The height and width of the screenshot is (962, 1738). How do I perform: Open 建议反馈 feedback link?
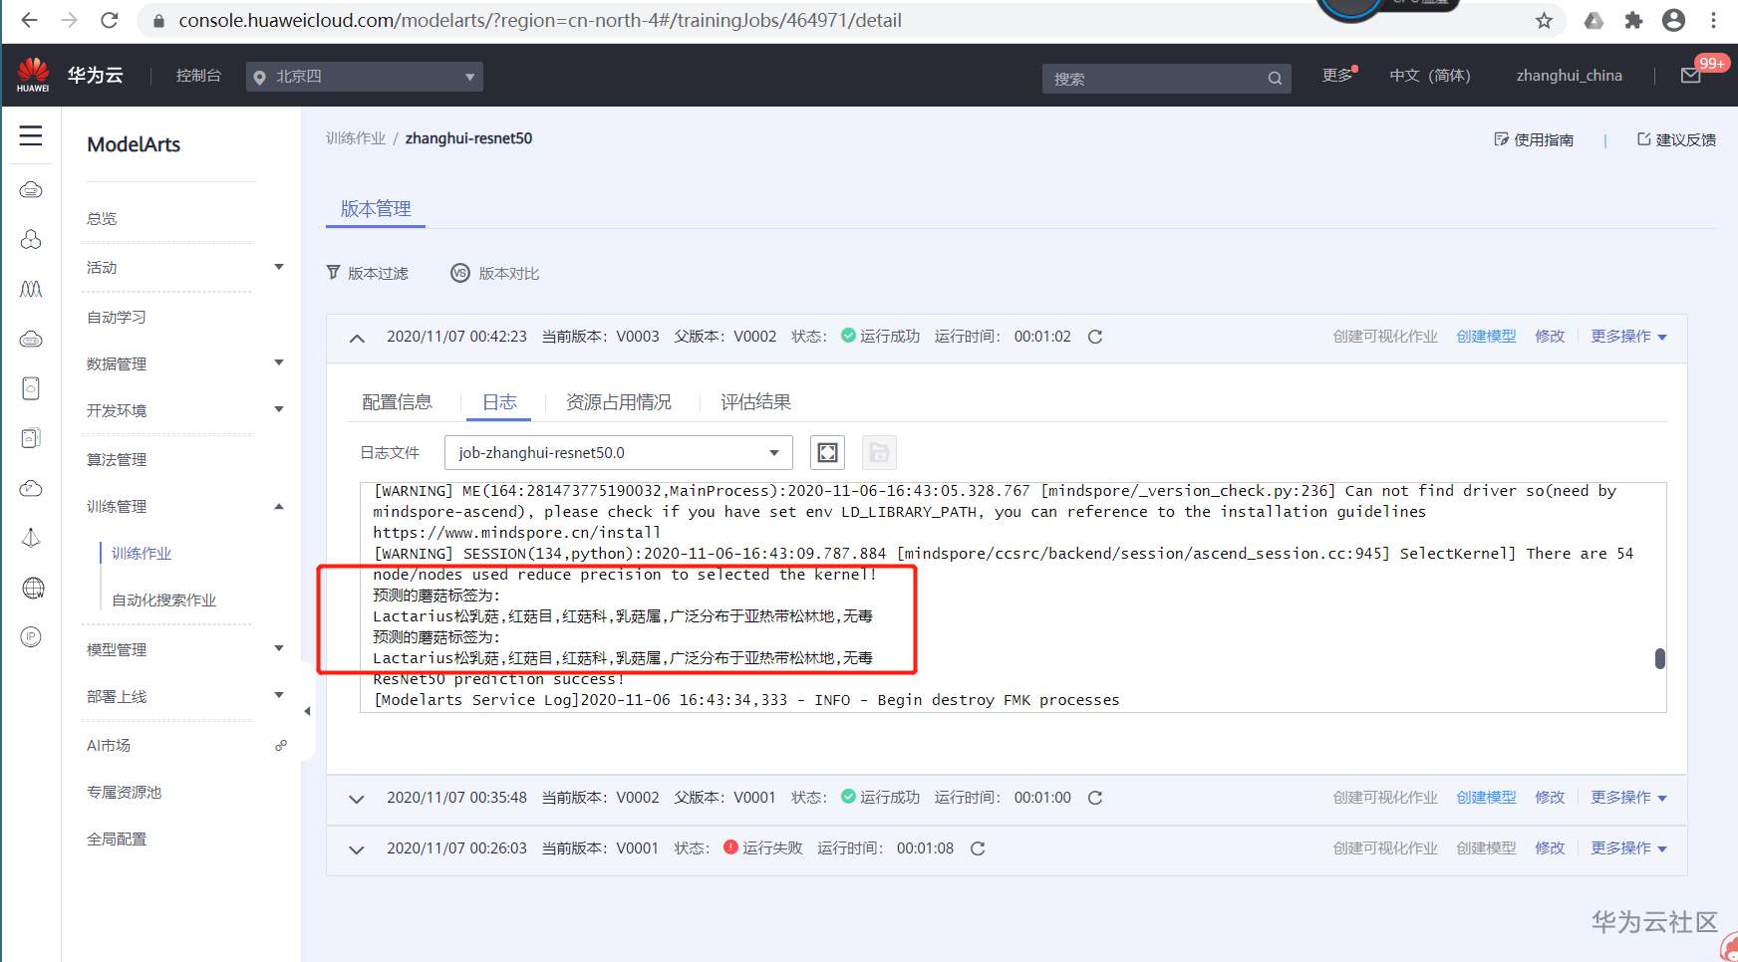point(1676,139)
